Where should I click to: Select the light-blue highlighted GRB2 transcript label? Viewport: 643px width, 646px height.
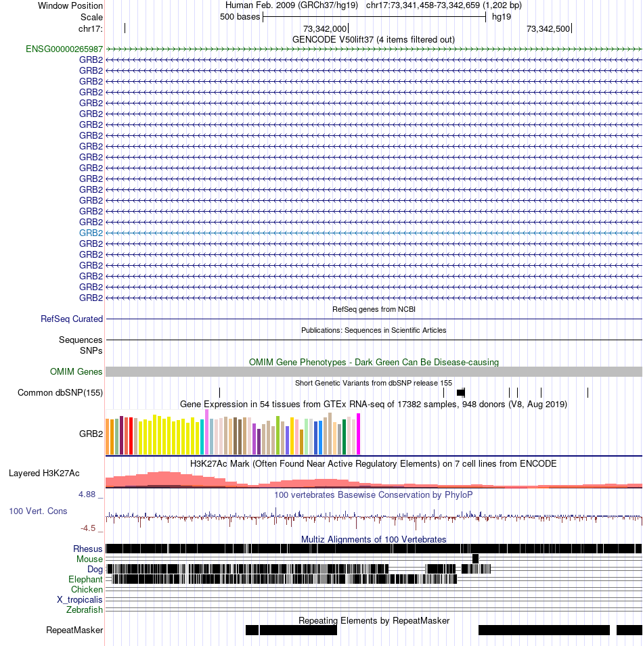[x=91, y=233]
